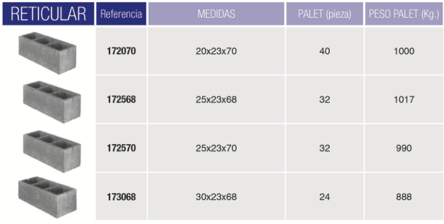Open the block image for reference 173068
444x224 pixels.
47,197
